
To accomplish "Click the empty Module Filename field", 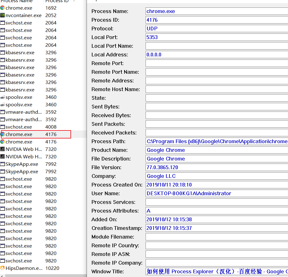I will (x=217, y=237).
